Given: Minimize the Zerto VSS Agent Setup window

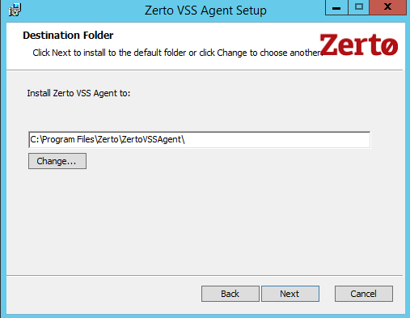Looking at the screenshot, I should point(336,7).
